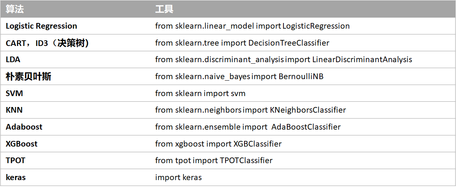
Task: Select the 朴素贝叶斯 cell
Action: 28,76
